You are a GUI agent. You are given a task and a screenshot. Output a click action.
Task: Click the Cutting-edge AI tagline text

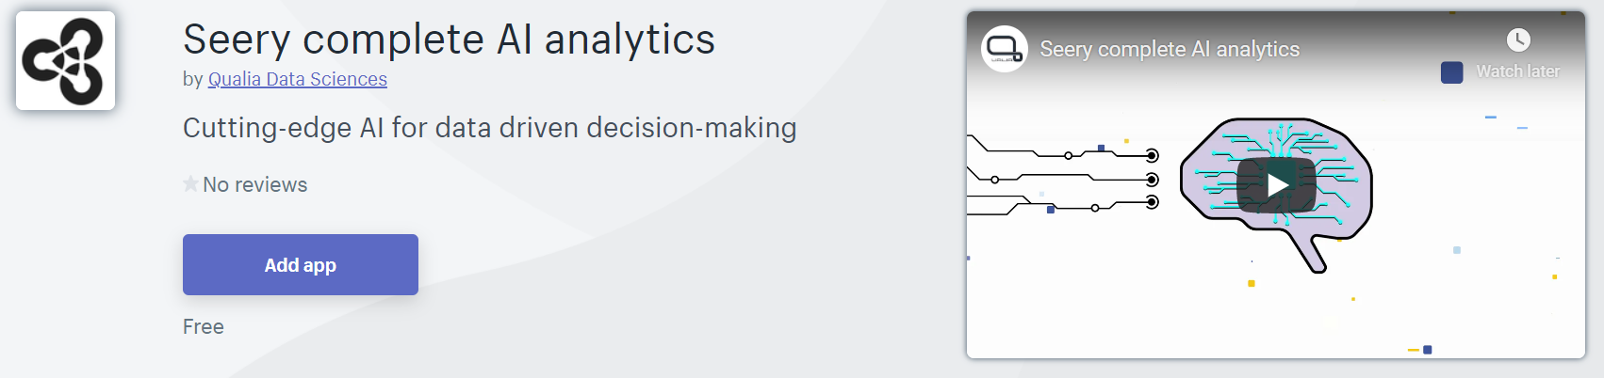490,128
